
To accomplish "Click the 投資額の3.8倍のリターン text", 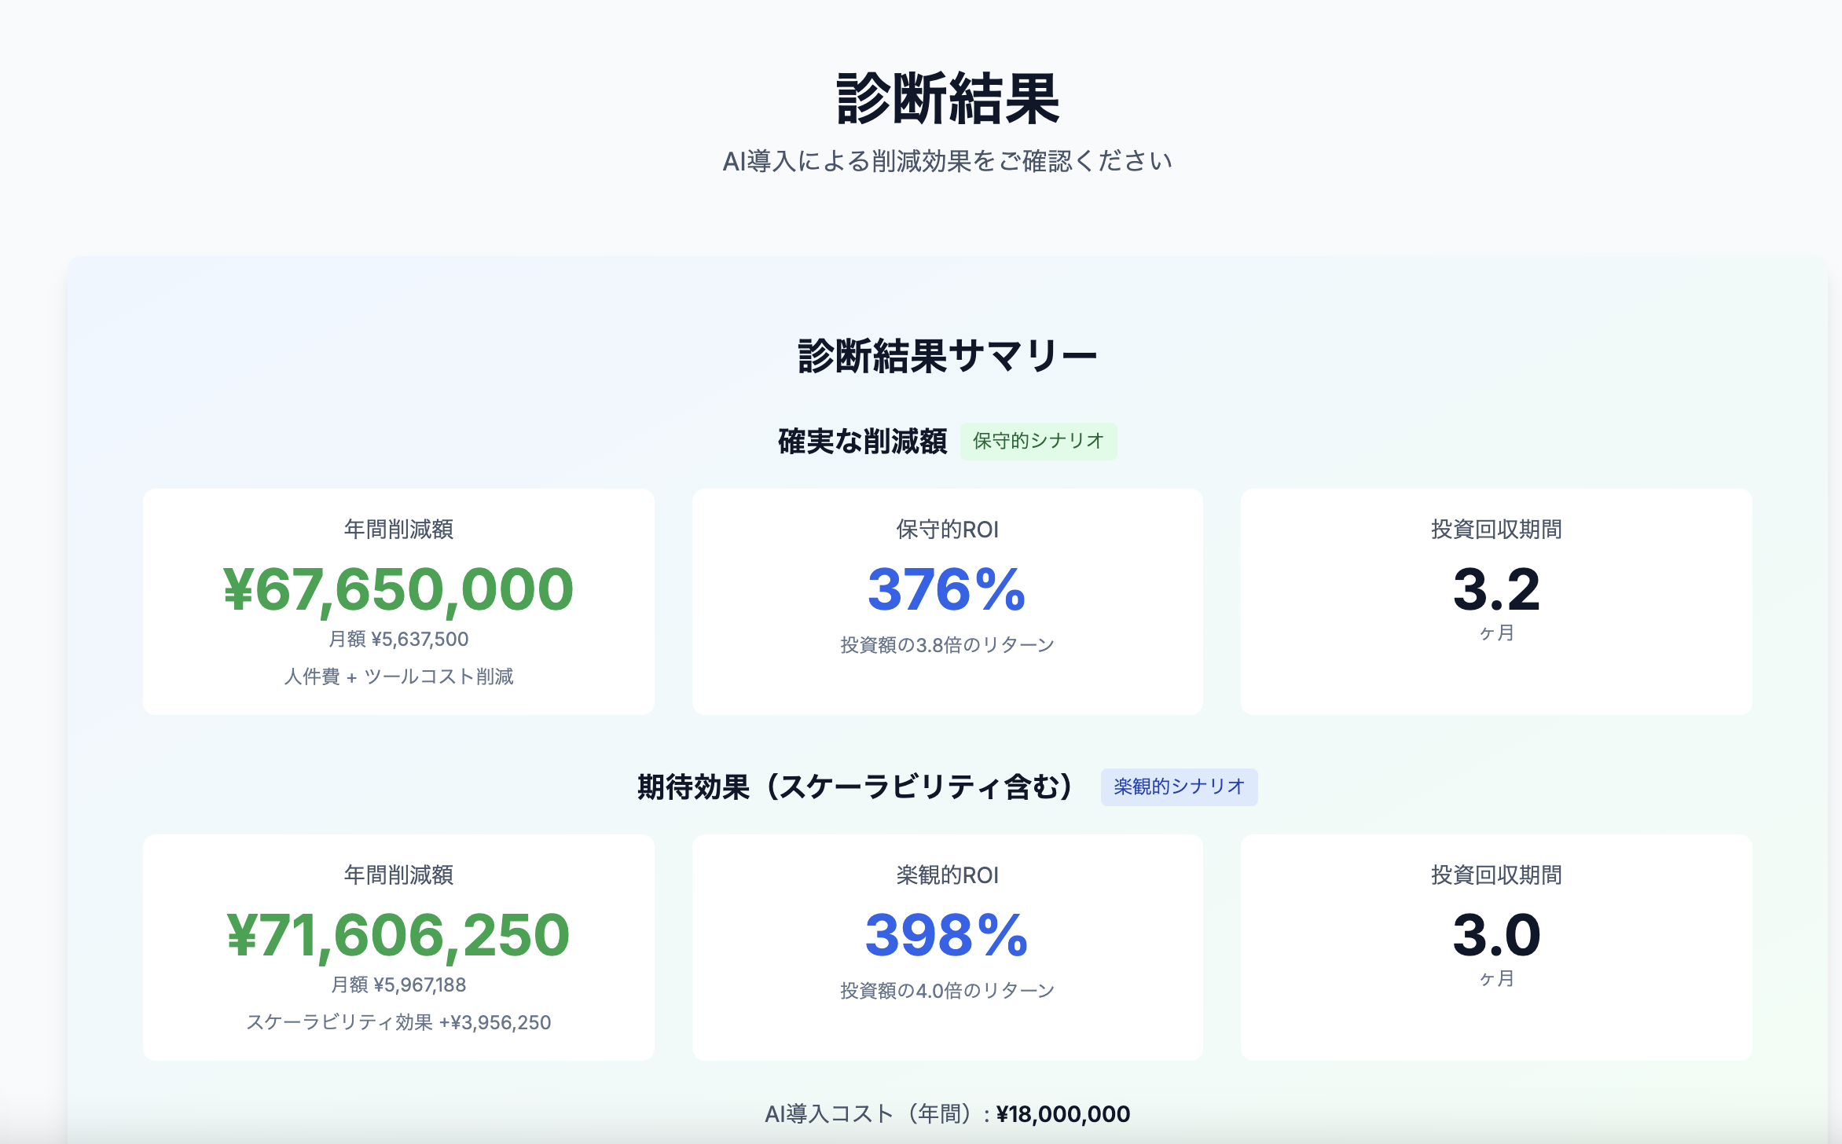I will pyautogui.click(x=946, y=643).
